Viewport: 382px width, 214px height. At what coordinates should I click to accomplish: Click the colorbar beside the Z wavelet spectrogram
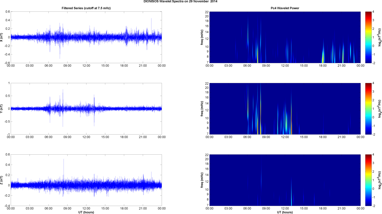[x=368, y=180]
